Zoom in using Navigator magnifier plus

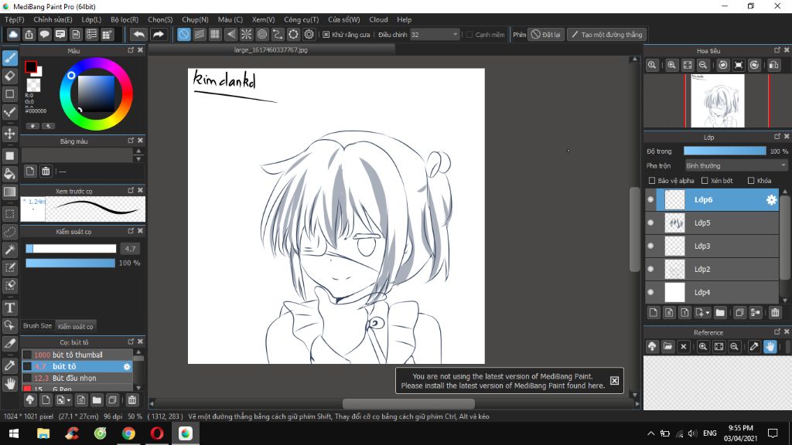(x=672, y=65)
